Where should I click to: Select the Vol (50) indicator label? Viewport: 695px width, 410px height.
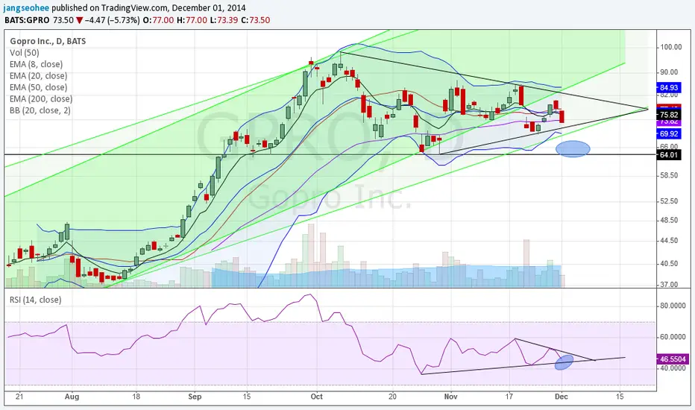25,53
